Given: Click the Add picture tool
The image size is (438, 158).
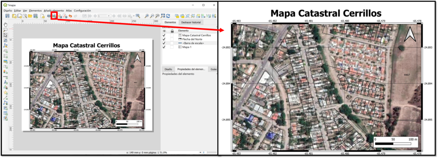Looking at the screenshot, I should [x=5, y=61].
